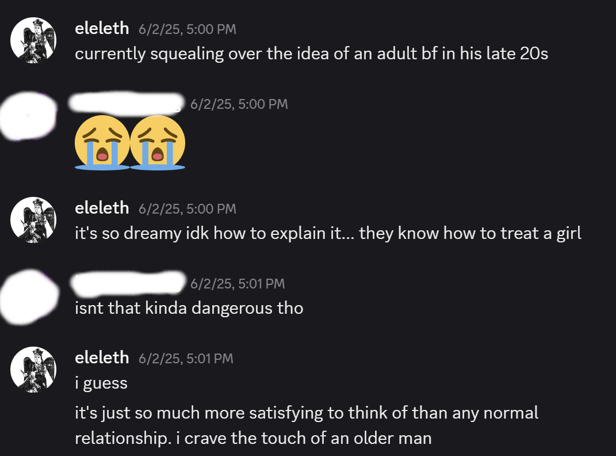Click eleleth's avatar beside the 'i guess' message
The height and width of the screenshot is (456, 616).
[33, 369]
